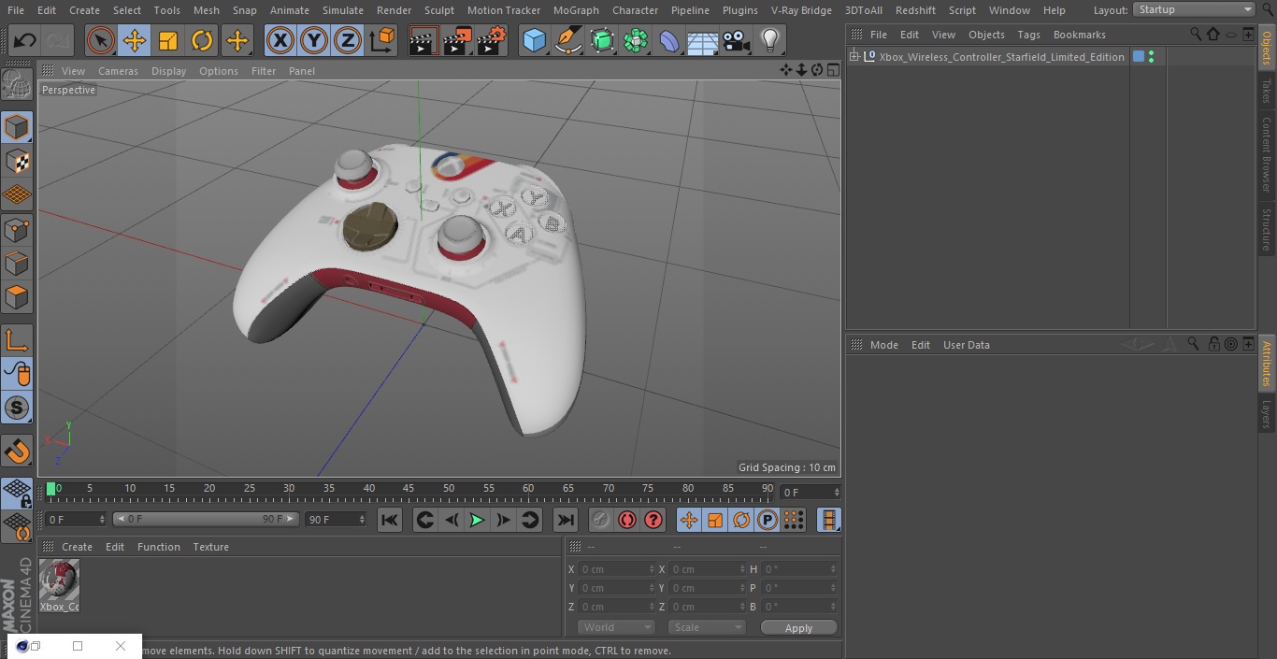Render to Picture Viewer
1277x659 pixels.
(x=457, y=41)
